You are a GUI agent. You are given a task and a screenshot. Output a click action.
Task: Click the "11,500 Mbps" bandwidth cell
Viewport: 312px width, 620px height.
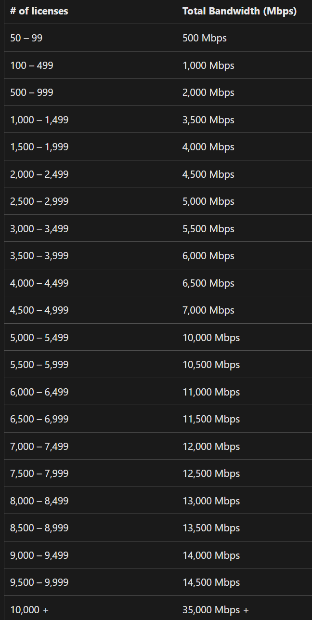[211, 419]
